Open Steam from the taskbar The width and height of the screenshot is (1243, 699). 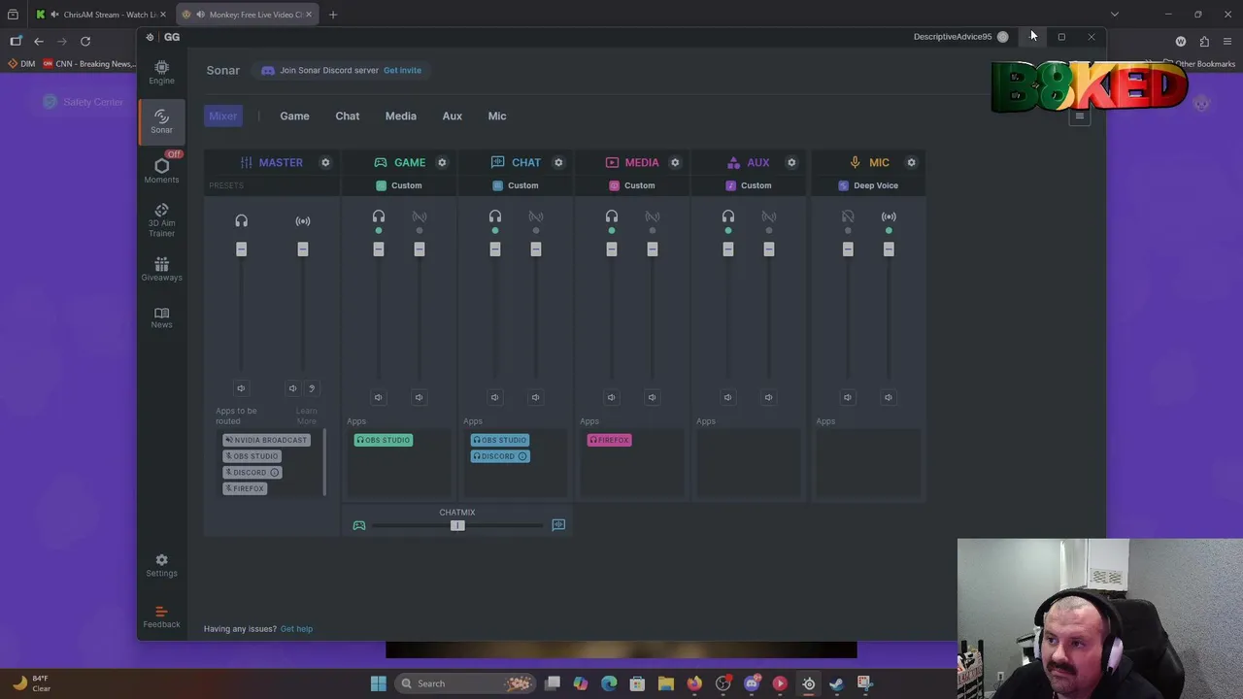tap(836, 683)
